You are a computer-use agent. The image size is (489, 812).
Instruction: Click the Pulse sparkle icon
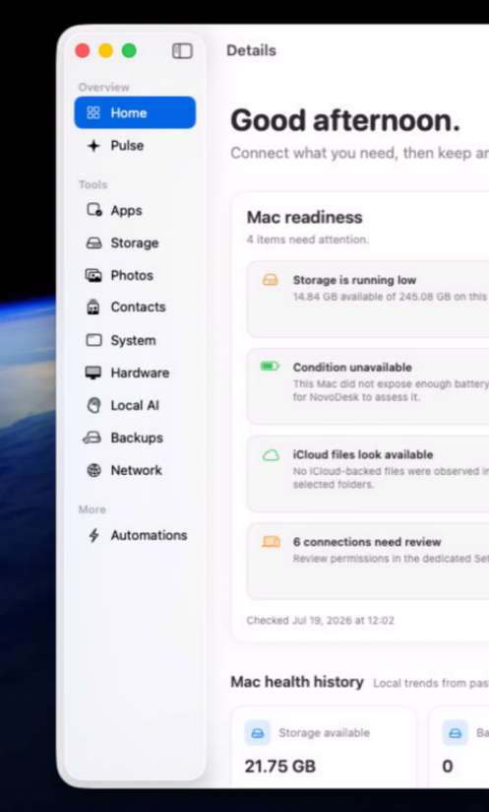click(93, 146)
